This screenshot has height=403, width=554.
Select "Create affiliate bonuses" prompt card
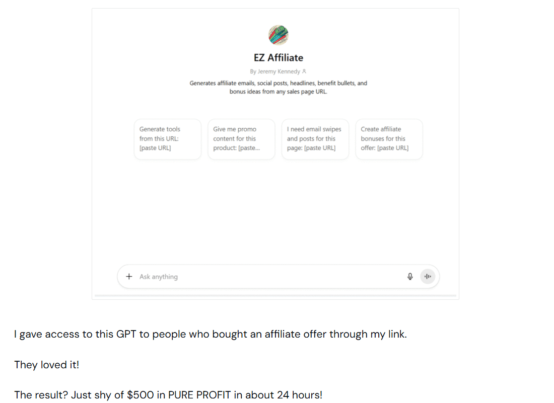(389, 139)
